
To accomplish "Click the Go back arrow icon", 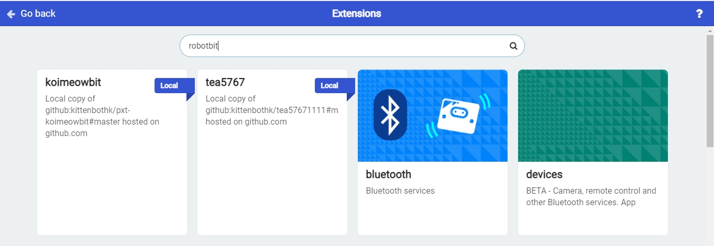I will click(x=11, y=14).
